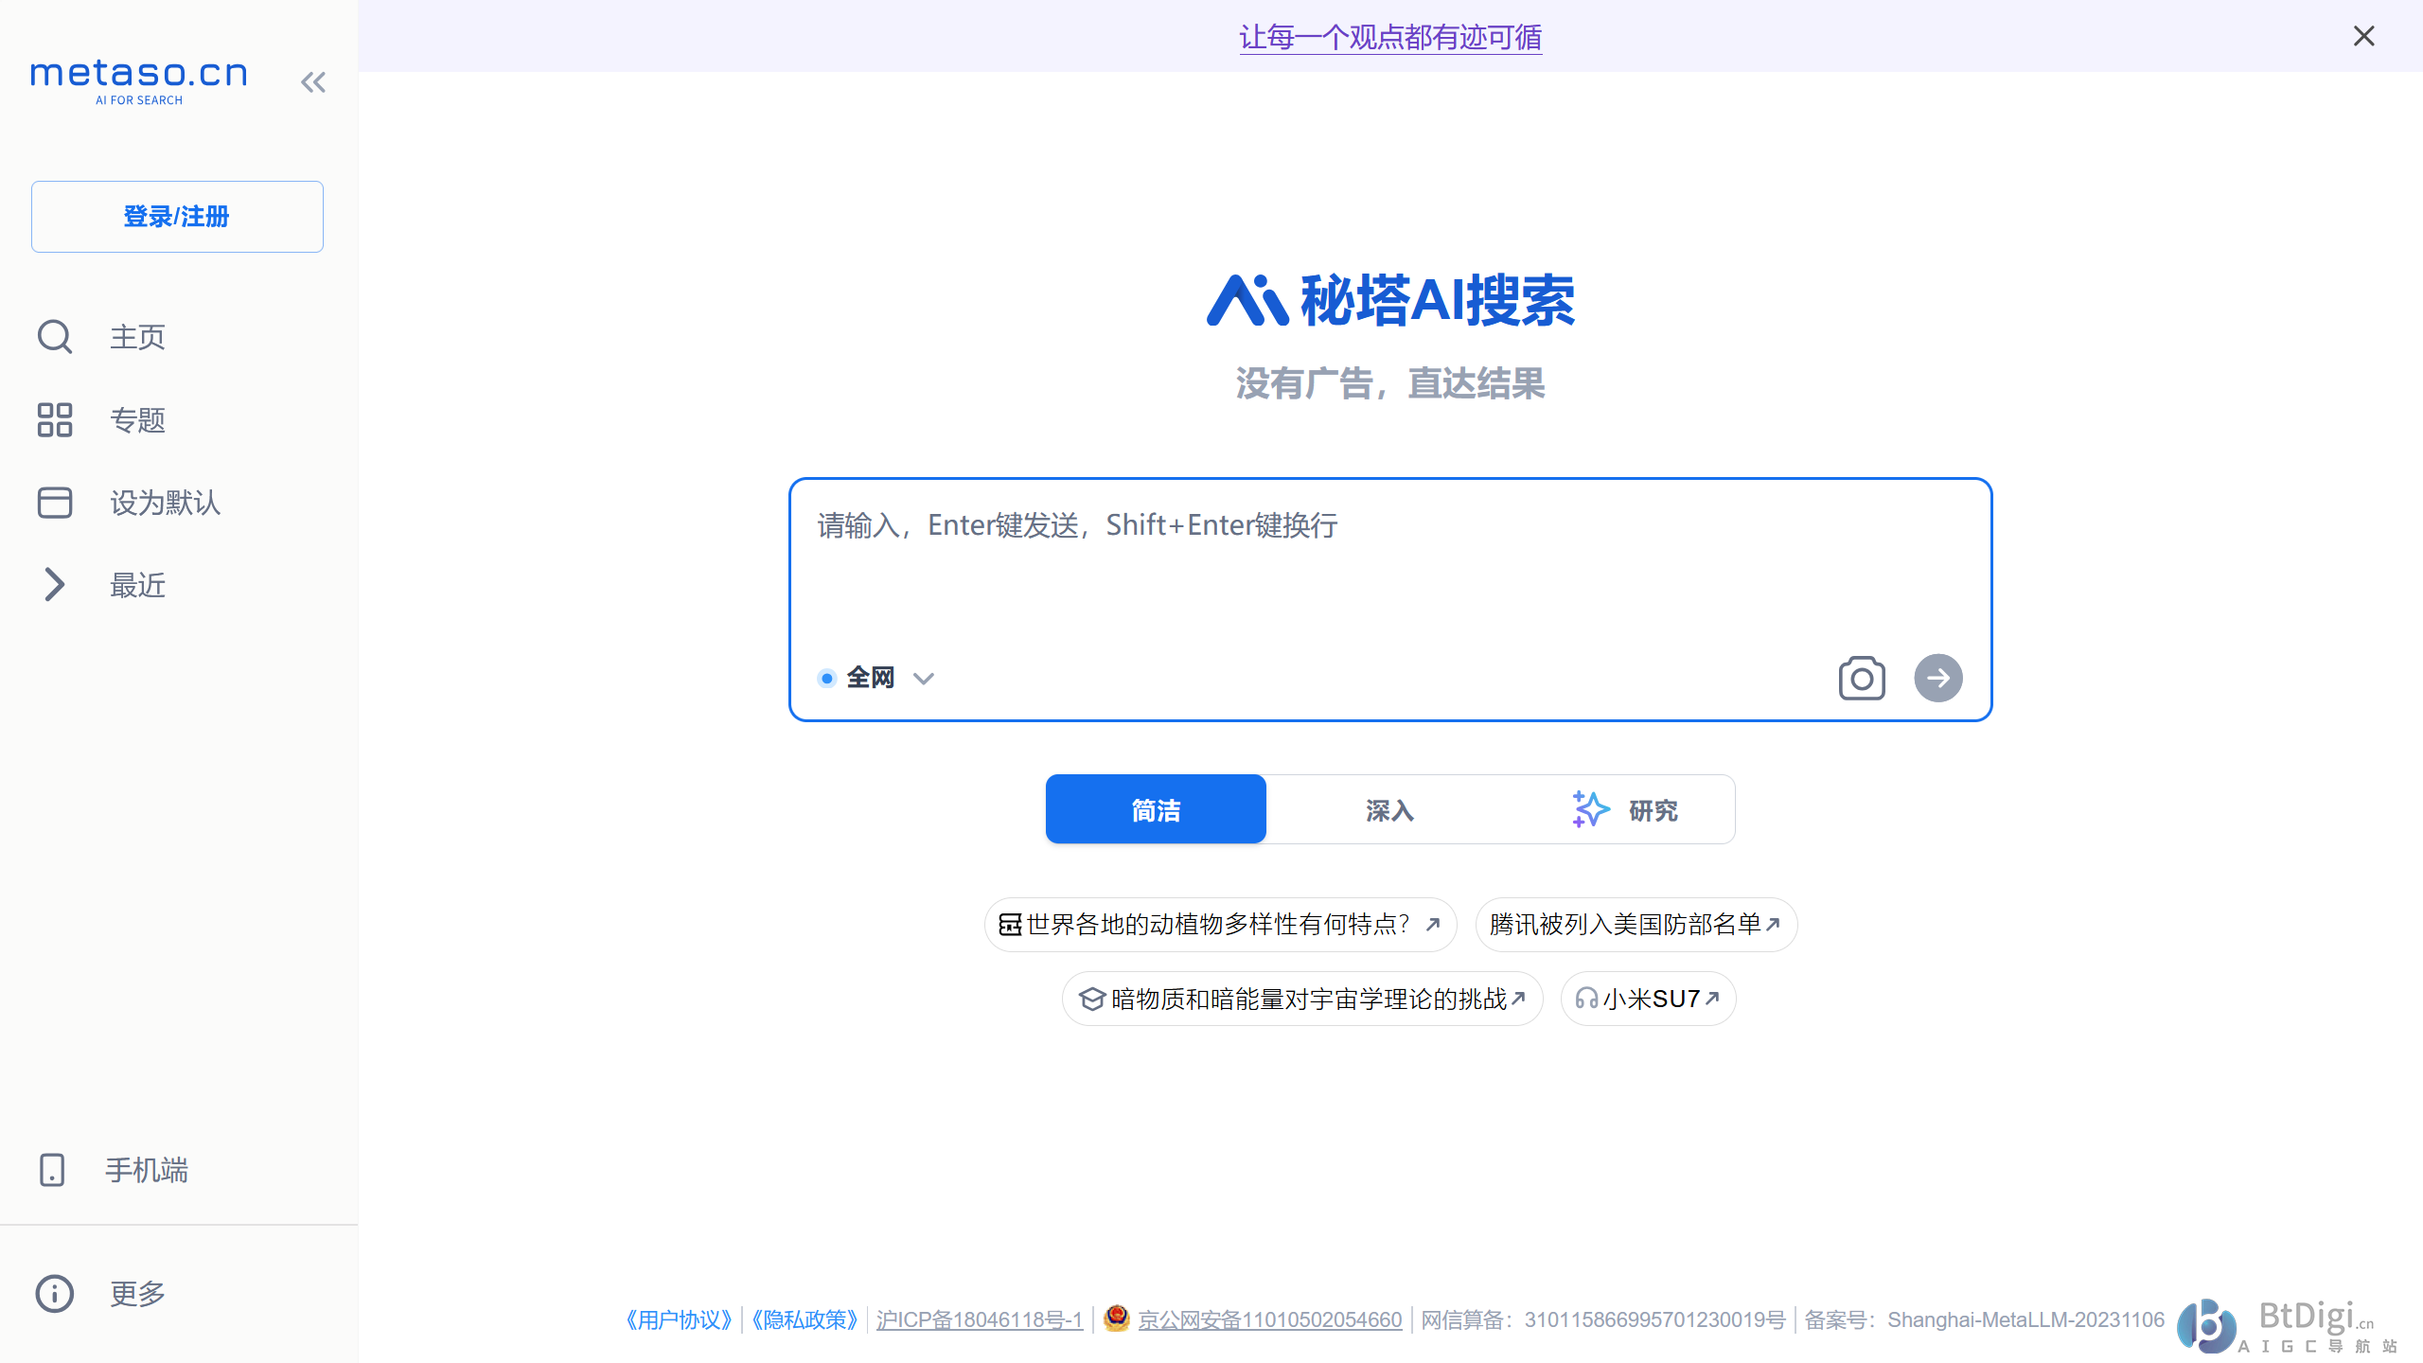Open the 全网 search-scope dropdown

point(876,678)
